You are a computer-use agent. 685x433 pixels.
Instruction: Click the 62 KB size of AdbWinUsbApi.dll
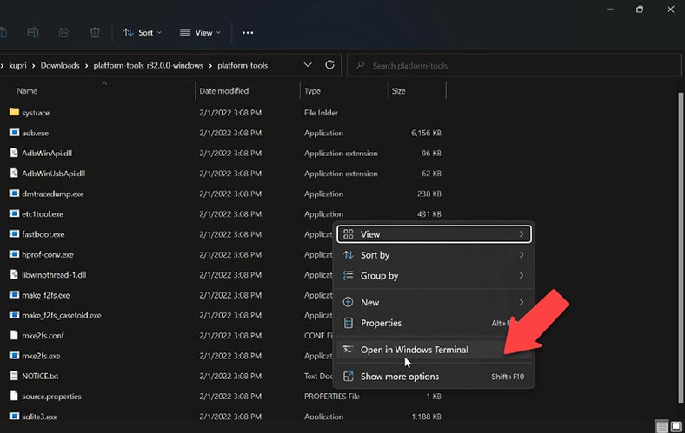[431, 173]
